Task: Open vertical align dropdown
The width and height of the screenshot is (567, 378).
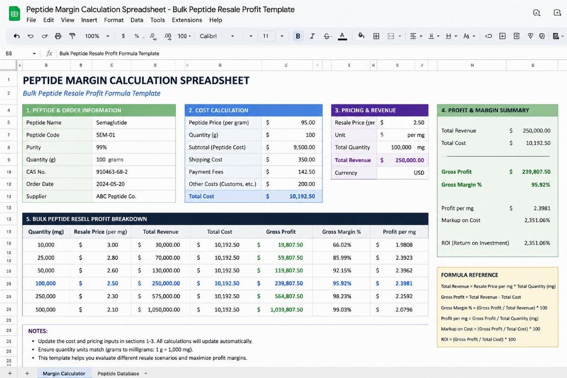Action: (x=433, y=36)
